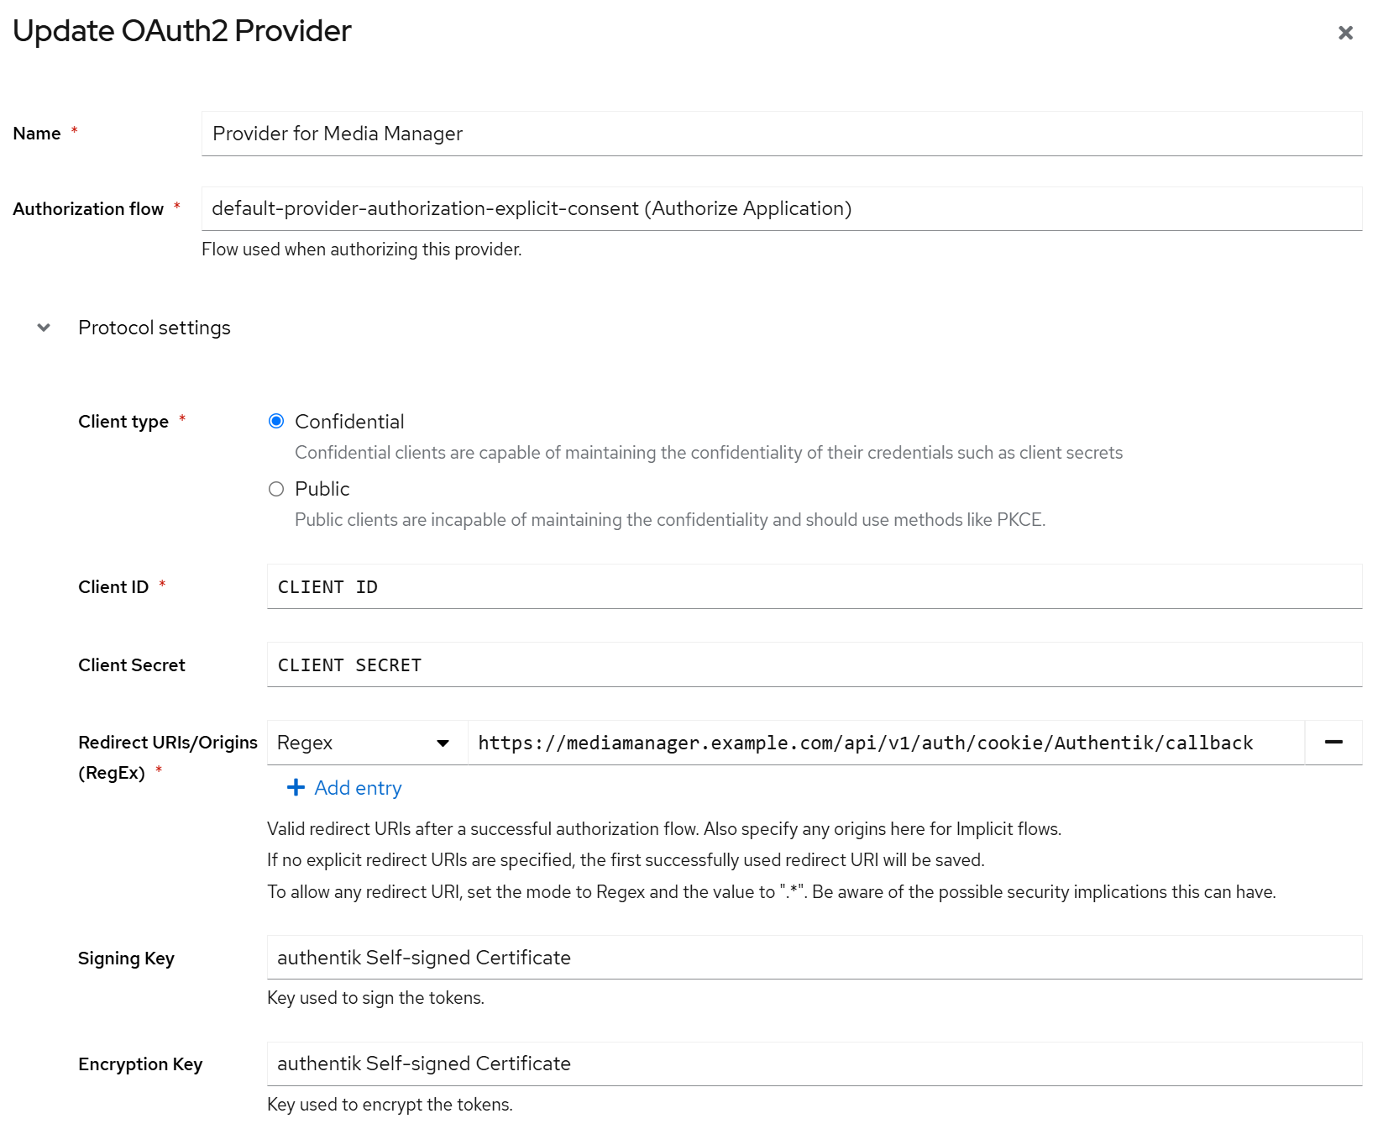1383x1145 pixels.
Task: Open the Authorization flow dropdown
Action: point(781,209)
